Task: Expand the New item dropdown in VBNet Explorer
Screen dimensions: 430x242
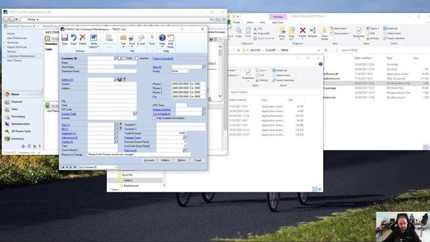Action: click(339, 28)
